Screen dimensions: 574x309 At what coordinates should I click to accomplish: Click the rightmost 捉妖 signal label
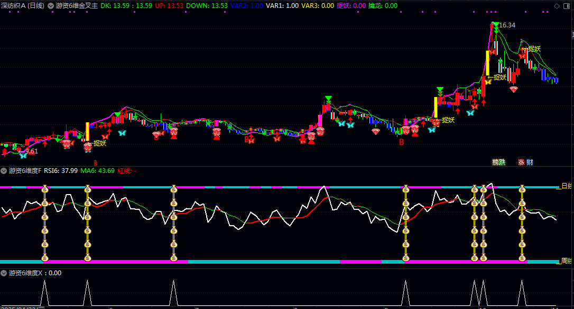(x=534, y=49)
